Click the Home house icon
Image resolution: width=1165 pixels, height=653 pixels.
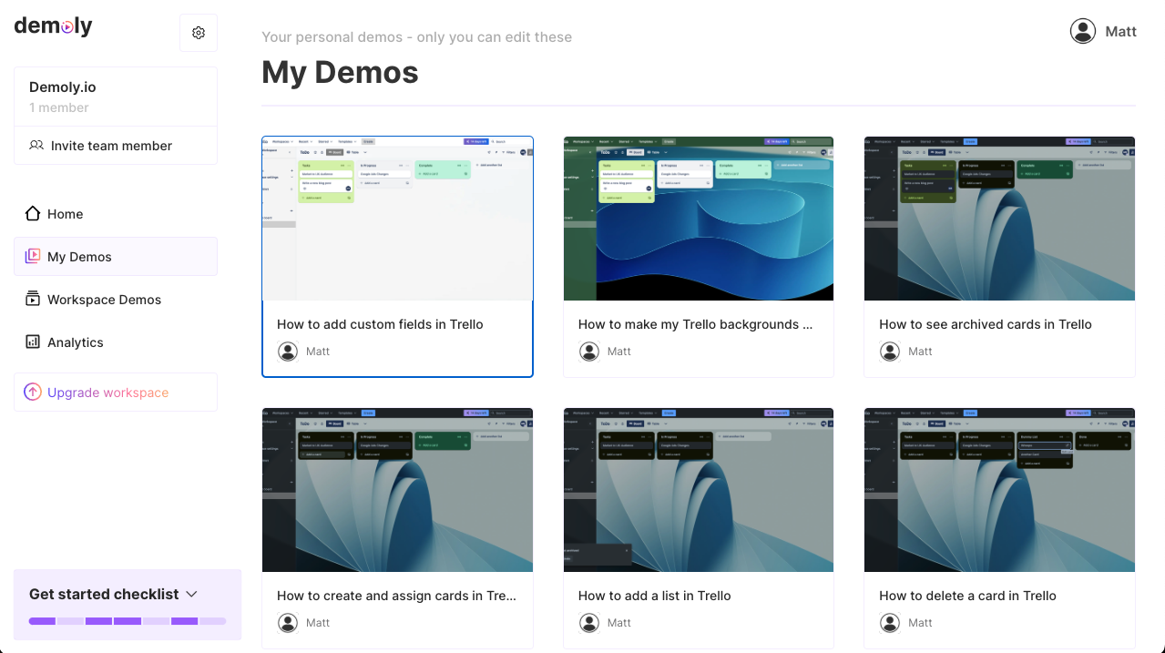(33, 214)
